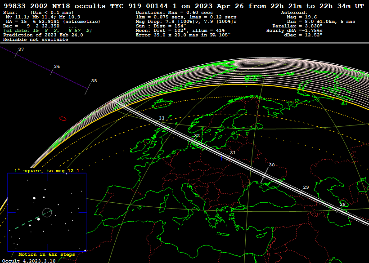
Task: Click the path time label 31
Action: (x=233, y=153)
